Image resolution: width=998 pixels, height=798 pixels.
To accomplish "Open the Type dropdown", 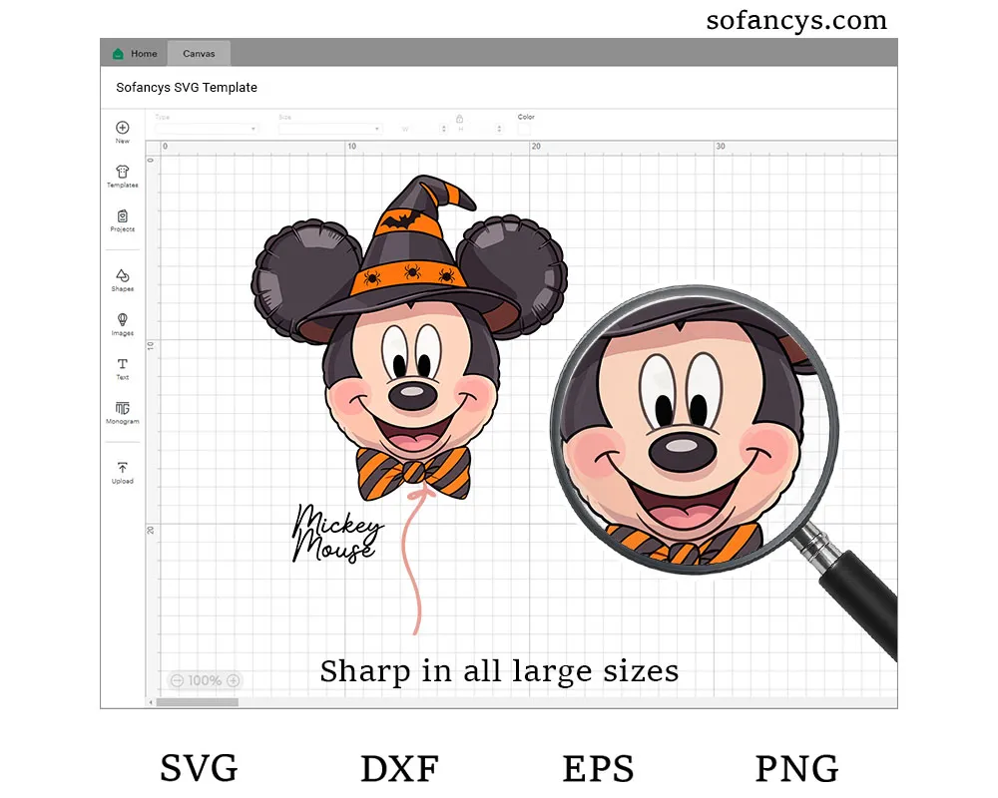I will point(207,129).
